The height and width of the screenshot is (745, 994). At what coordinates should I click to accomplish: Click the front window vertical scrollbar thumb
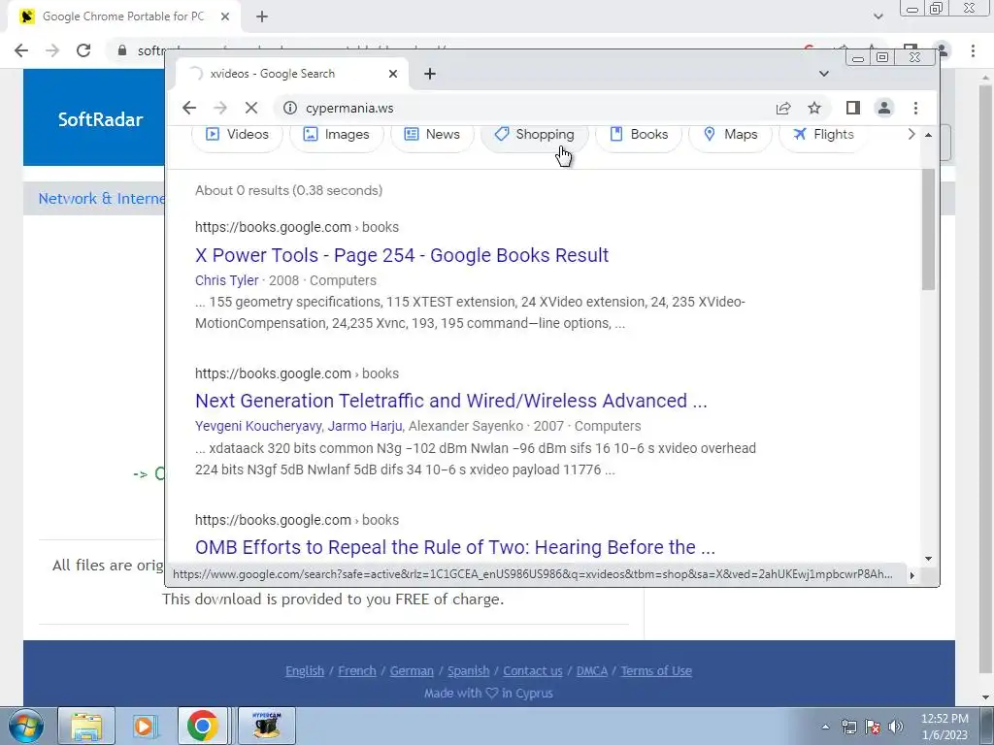[929, 228]
